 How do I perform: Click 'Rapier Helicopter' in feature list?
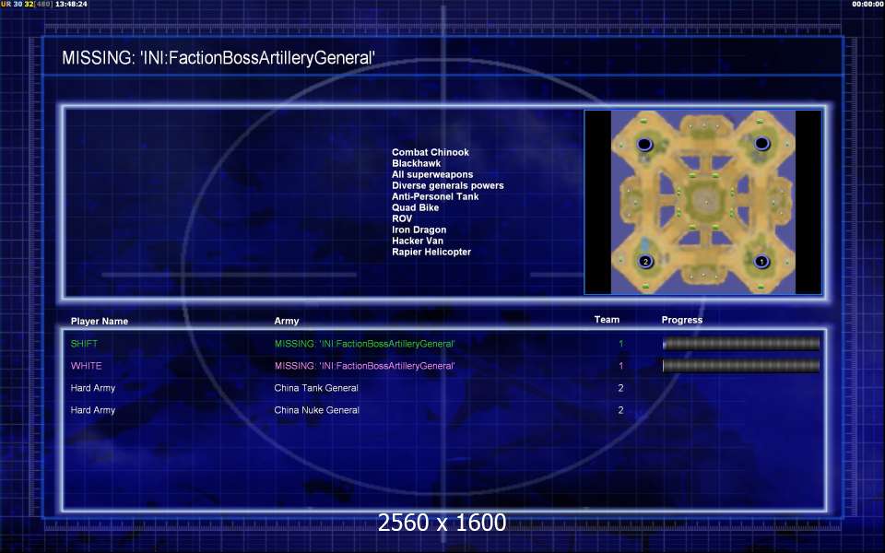click(x=431, y=252)
